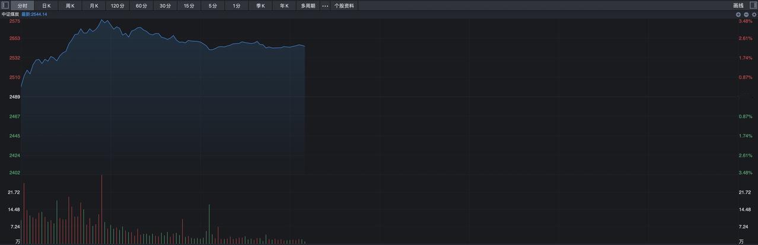Switch to the 年K yearly chart tab

click(284, 6)
